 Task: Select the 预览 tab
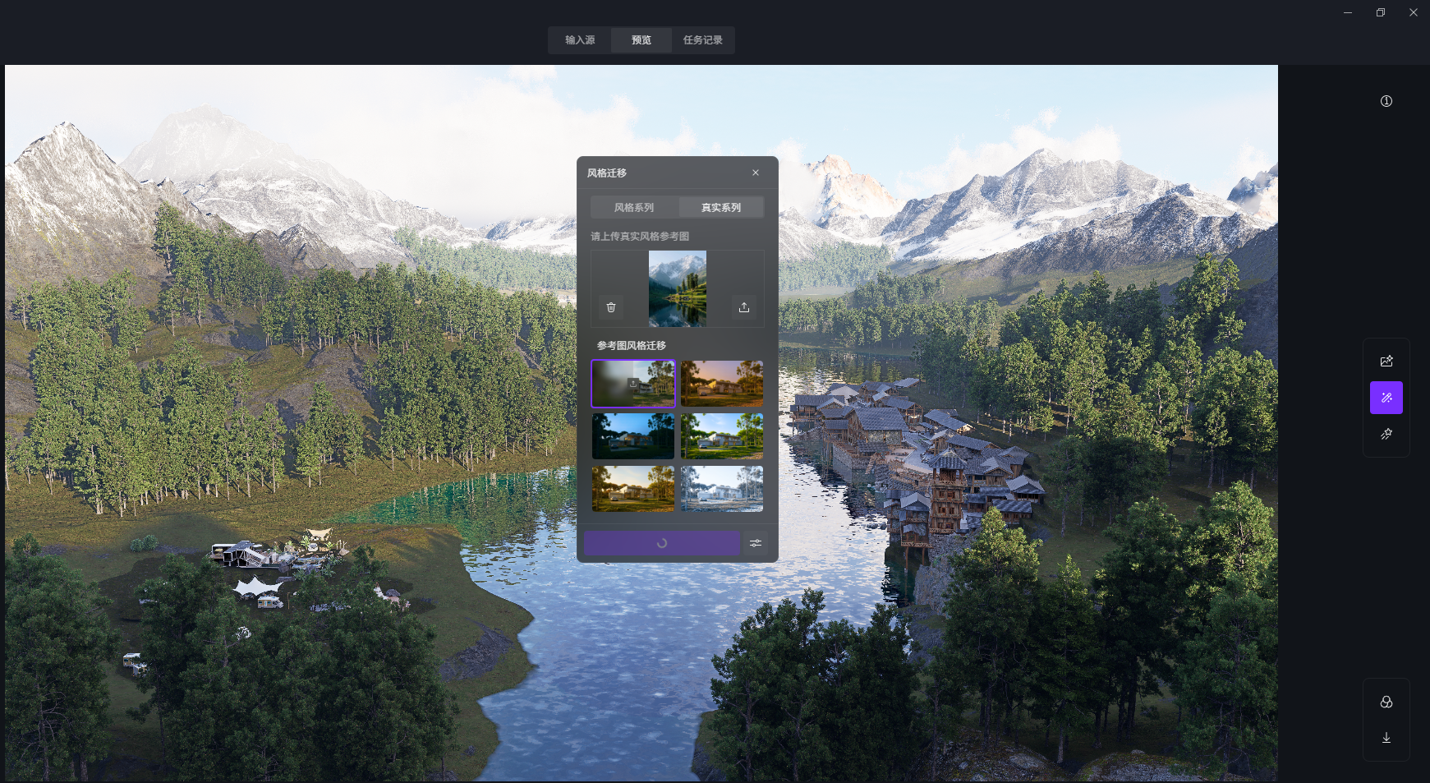641,40
